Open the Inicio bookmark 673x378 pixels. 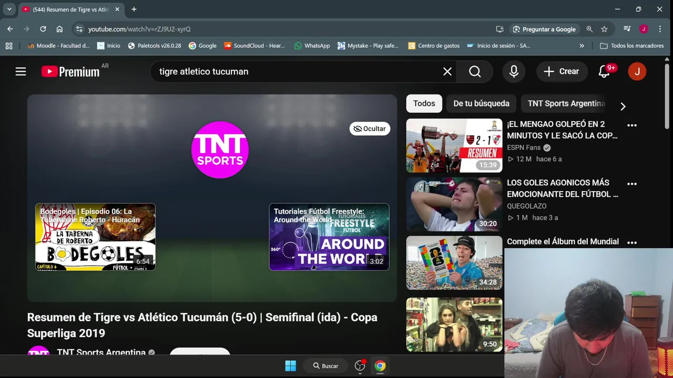pos(109,46)
